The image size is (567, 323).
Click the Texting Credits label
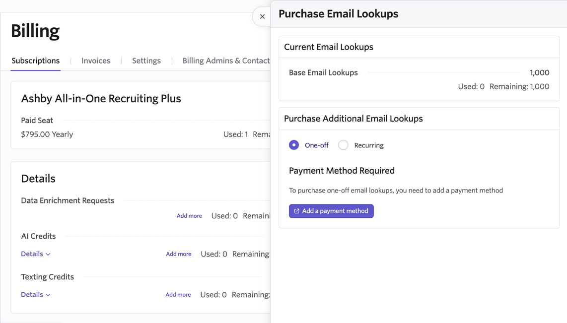[x=47, y=277]
